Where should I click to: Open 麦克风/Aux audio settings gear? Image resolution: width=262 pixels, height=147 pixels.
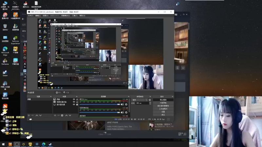pos(126,104)
